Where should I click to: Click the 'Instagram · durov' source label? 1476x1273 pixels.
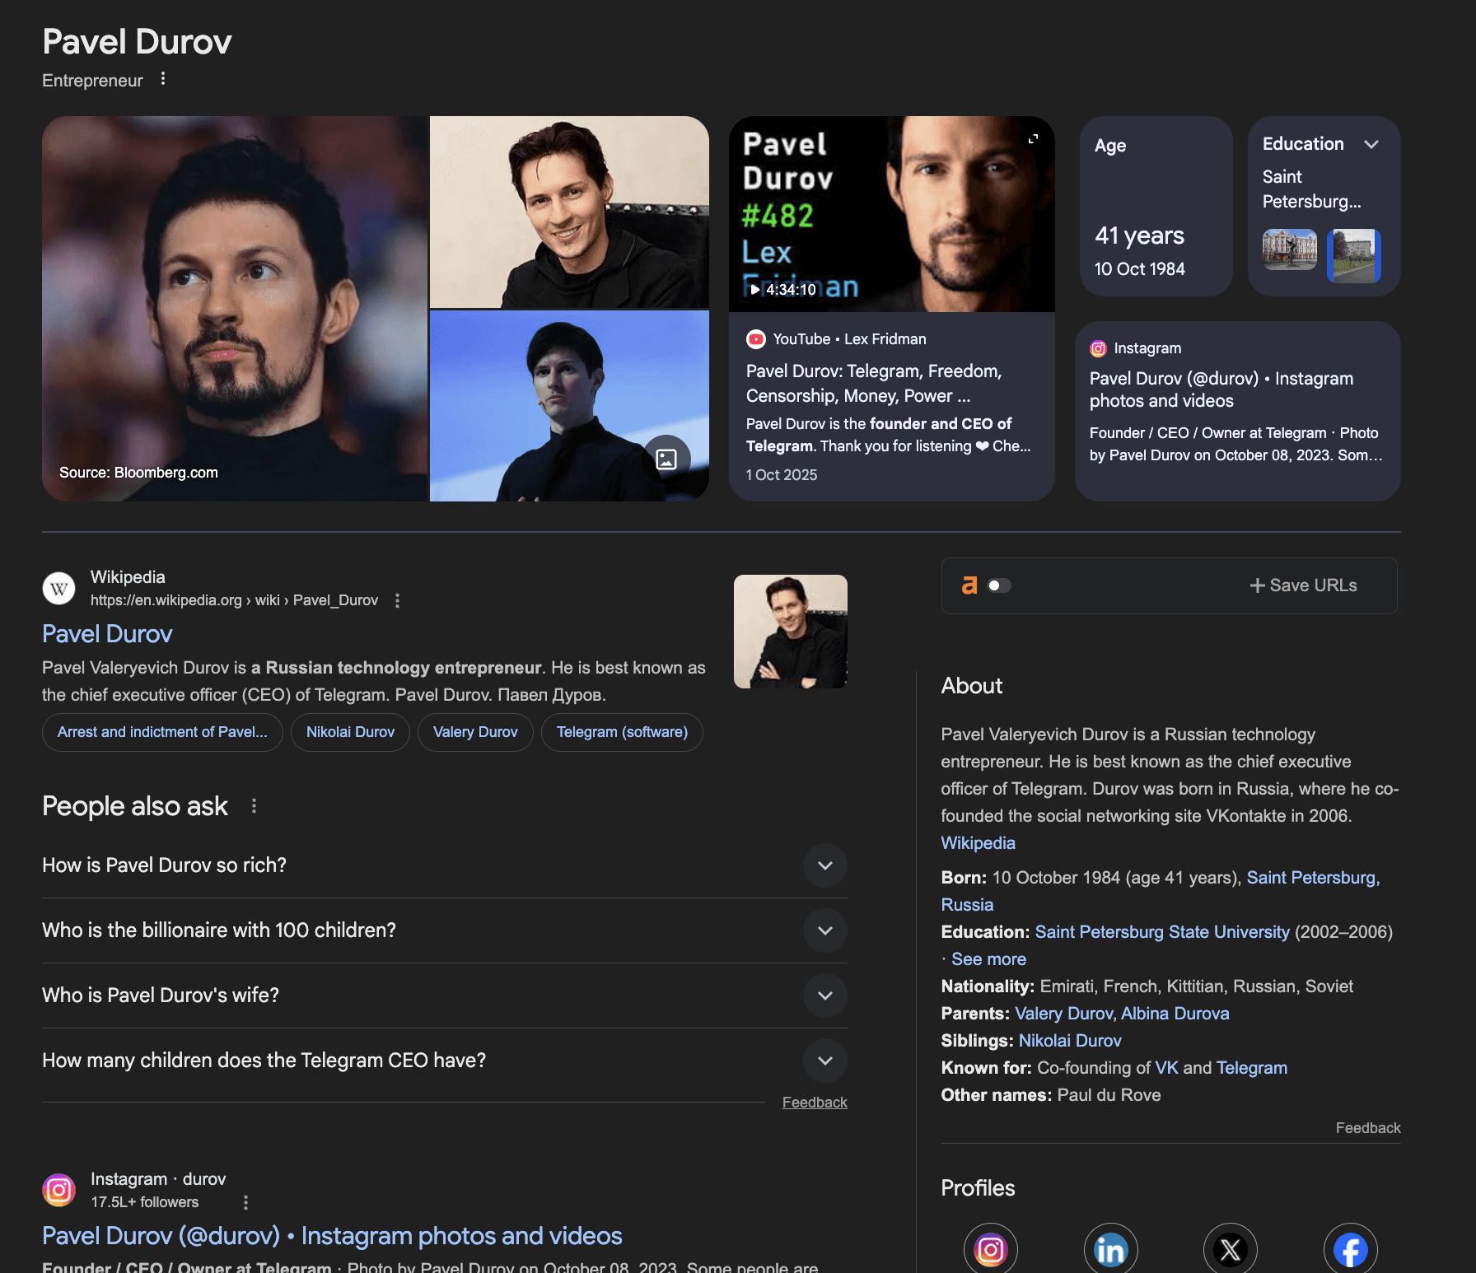coord(158,1179)
